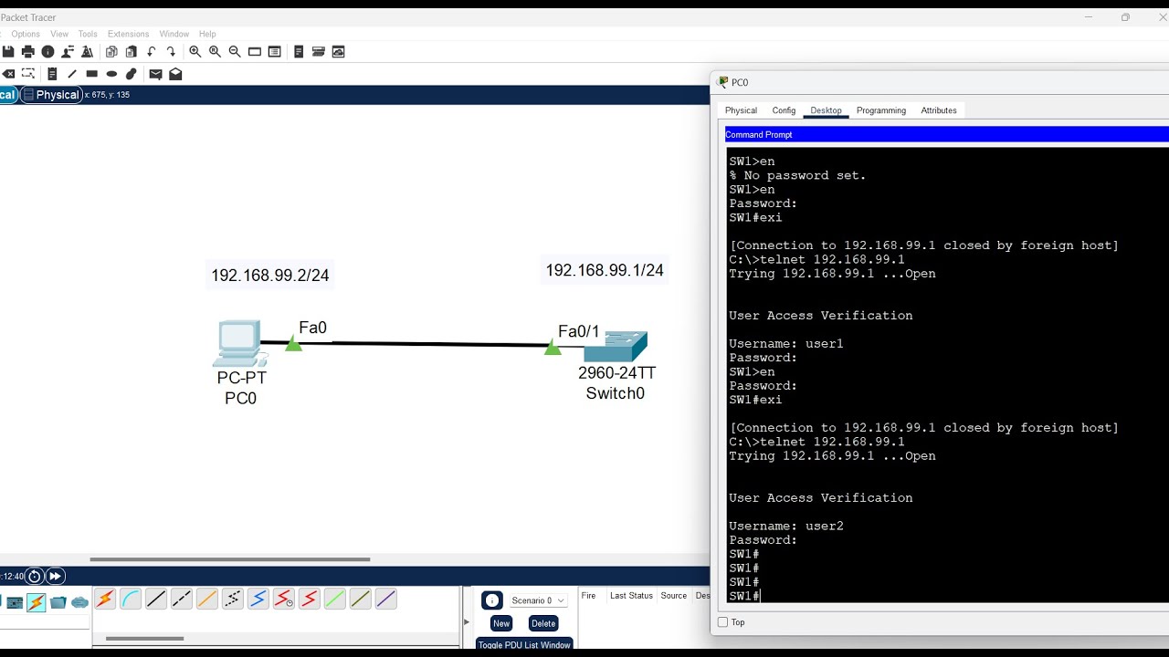Image resolution: width=1169 pixels, height=657 pixels.
Task: Click the Print icon in toolbar
Action: pos(28,52)
